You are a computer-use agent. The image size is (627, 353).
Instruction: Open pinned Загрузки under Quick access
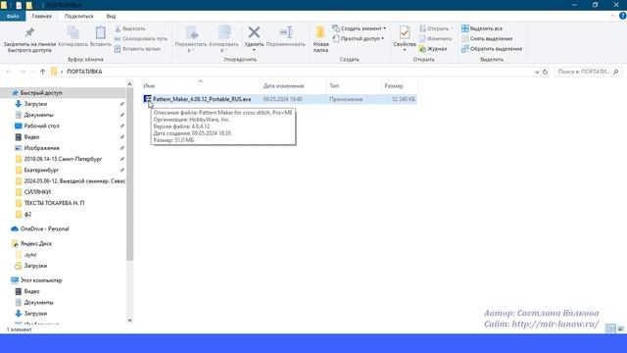coord(35,104)
